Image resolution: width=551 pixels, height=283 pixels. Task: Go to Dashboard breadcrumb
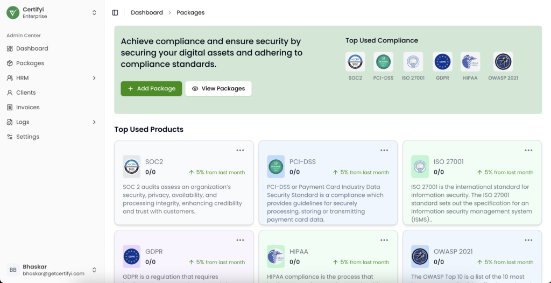[147, 13]
